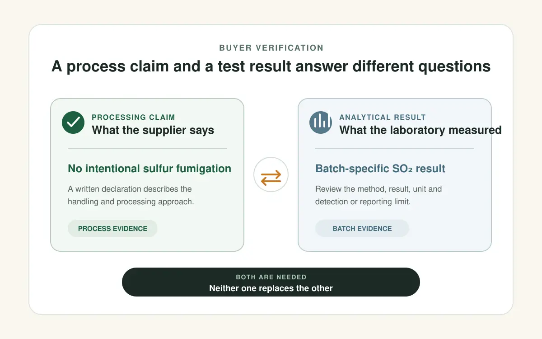The width and height of the screenshot is (542, 339).
Task: Click the "Review the method" description text
Action: click(x=378, y=195)
